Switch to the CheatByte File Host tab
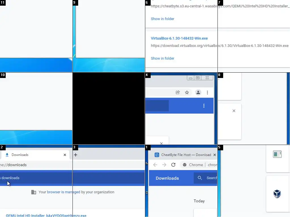The width and height of the screenshot is (290, 217). [183, 155]
